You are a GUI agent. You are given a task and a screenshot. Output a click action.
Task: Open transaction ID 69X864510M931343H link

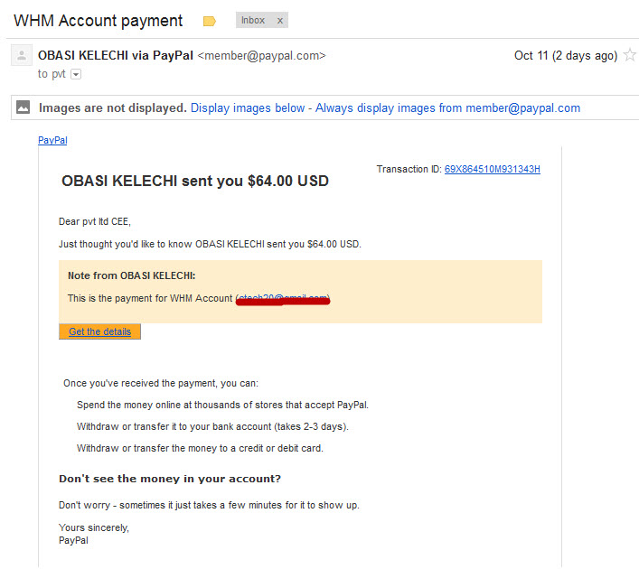(493, 169)
